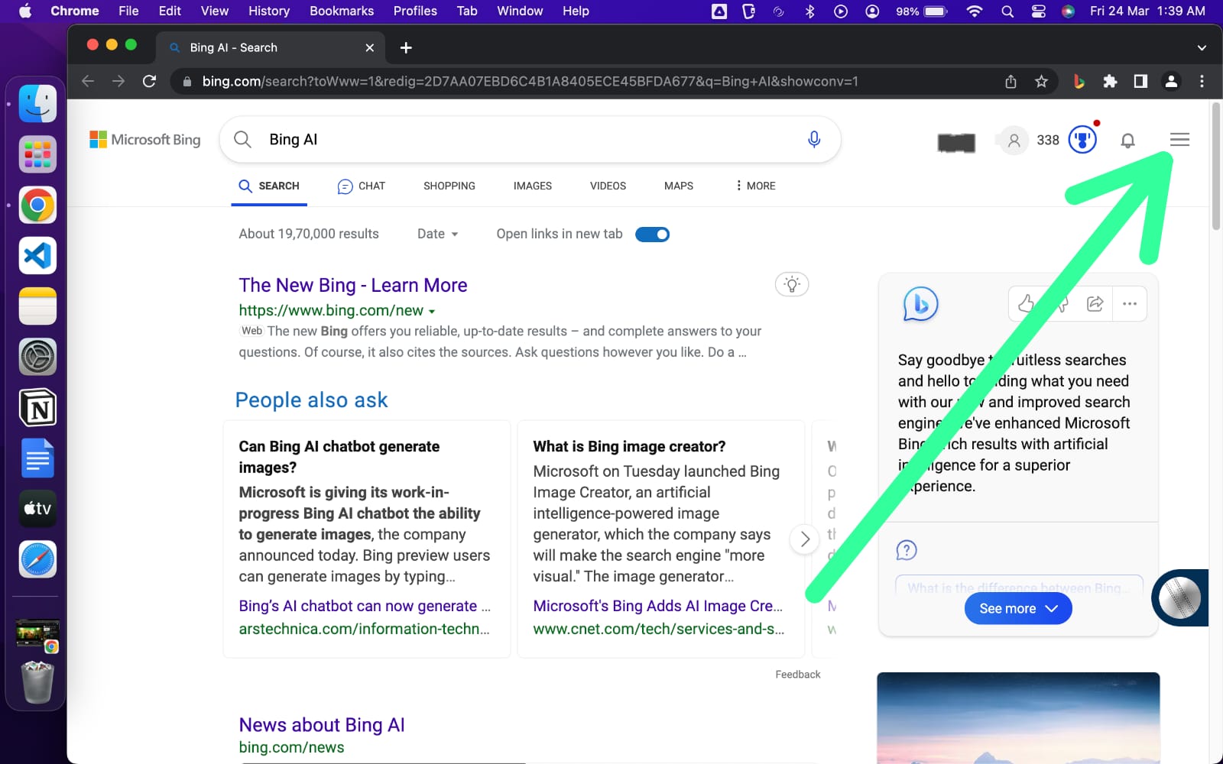Open the Bing extension in Chrome toolbar
This screenshot has height=764, width=1223.
[x=1079, y=81]
